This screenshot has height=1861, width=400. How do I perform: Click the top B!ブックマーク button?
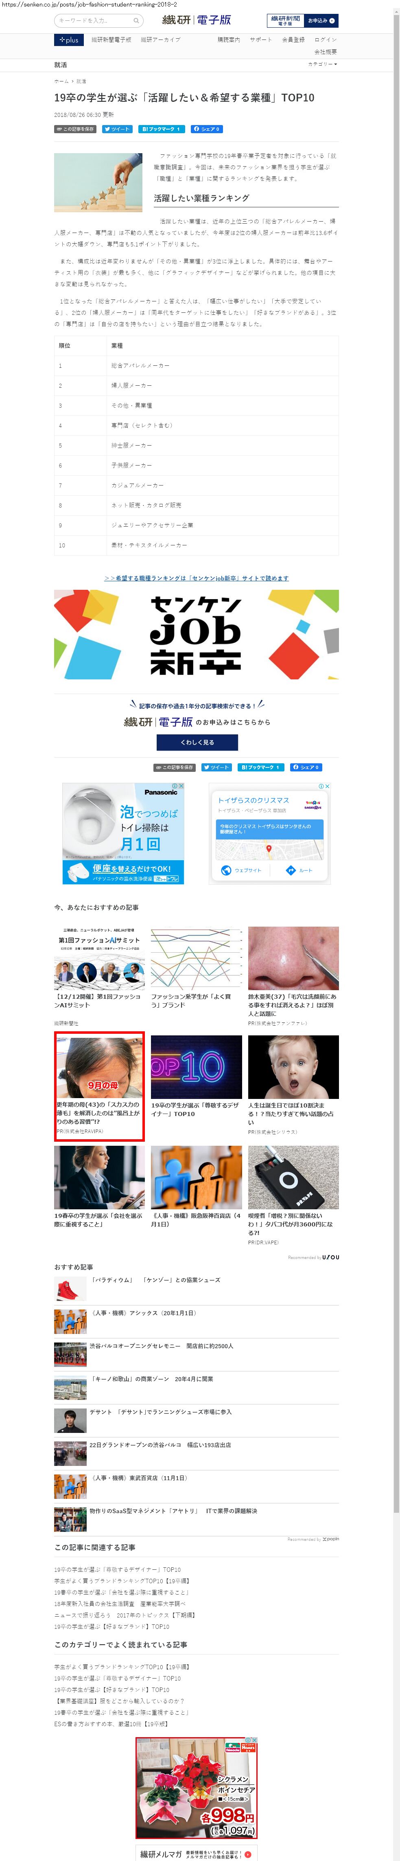click(161, 129)
